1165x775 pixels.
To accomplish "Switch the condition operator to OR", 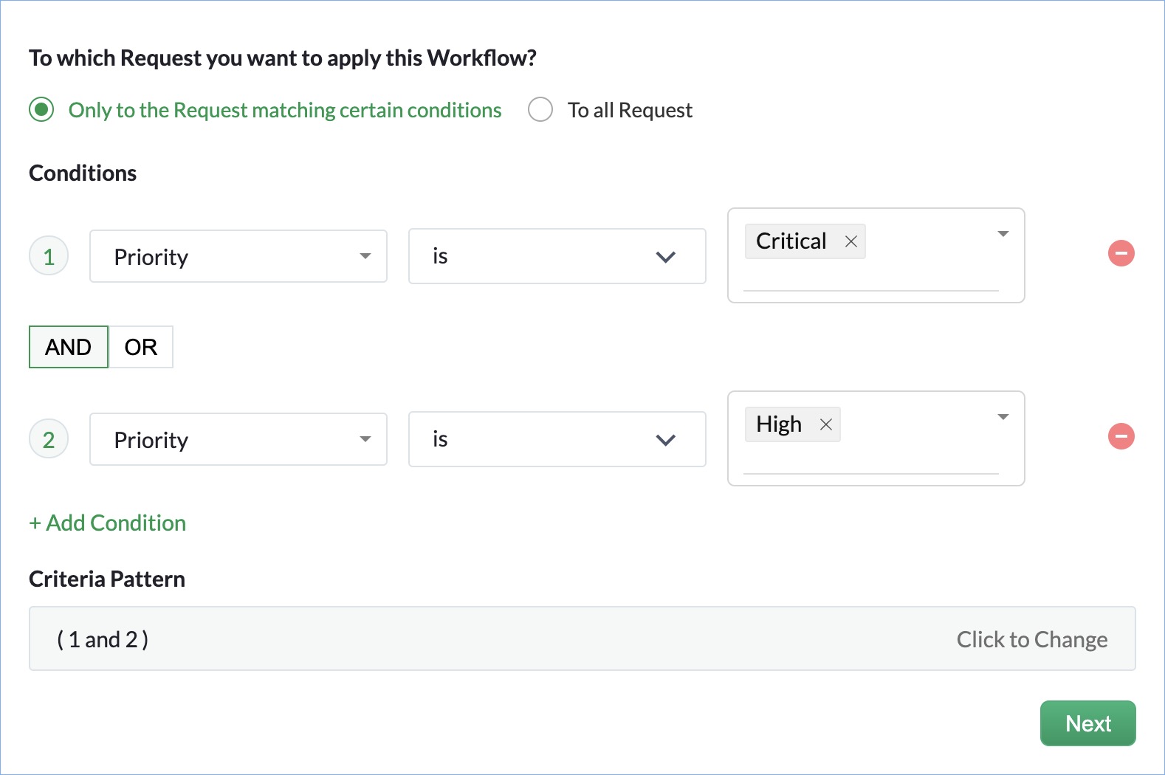I will [x=140, y=347].
